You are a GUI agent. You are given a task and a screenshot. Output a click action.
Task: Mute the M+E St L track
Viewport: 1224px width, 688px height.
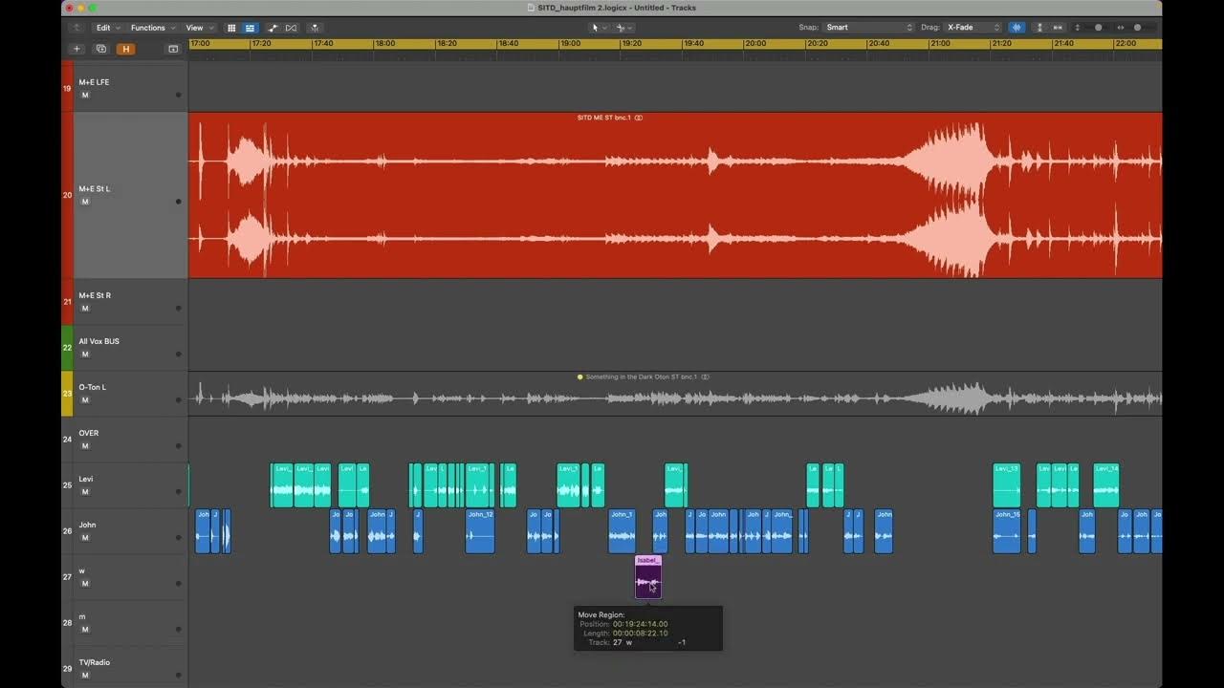pos(84,202)
